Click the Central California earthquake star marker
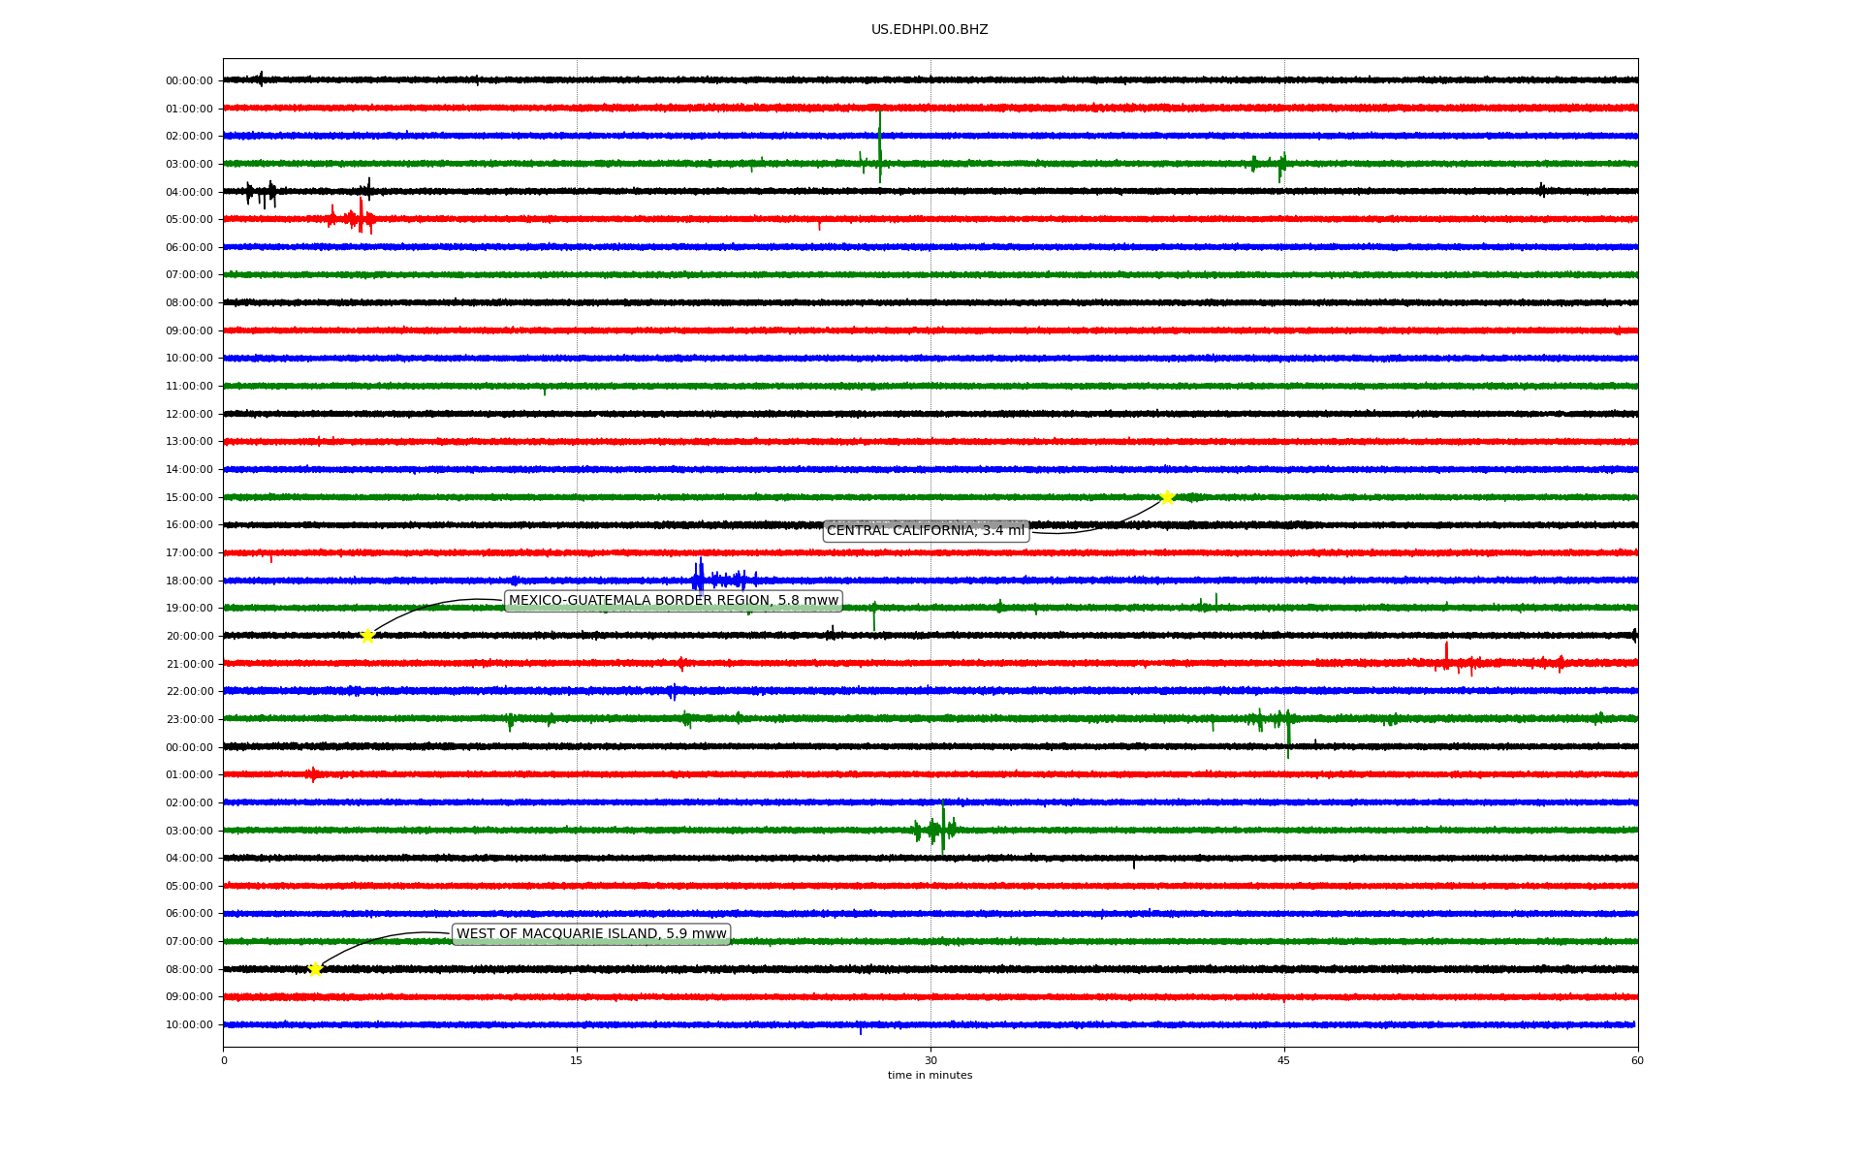The height and width of the screenshot is (1163, 1861). coord(1167,497)
